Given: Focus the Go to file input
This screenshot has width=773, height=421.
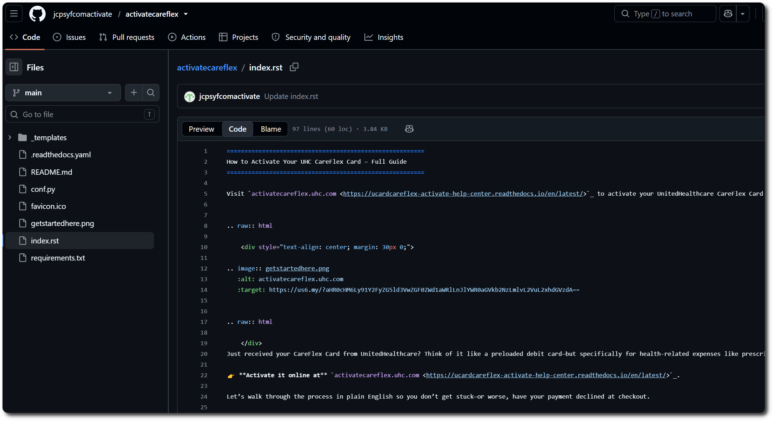Looking at the screenshot, I should pos(82,114).
